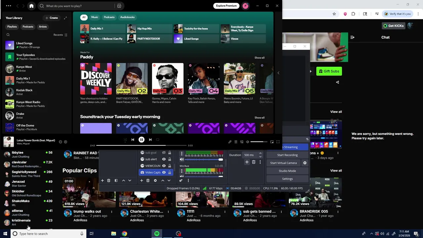The height and width of the screenshot is (238, 423).
Task: Select Podcasts filter in main view
Action: point(109,17)
